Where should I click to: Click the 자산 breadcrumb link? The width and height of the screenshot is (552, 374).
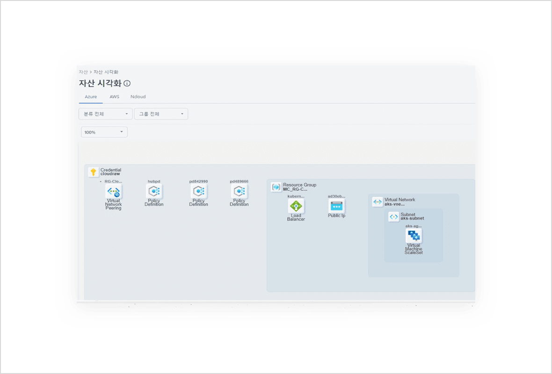click(x=83, y=72)
